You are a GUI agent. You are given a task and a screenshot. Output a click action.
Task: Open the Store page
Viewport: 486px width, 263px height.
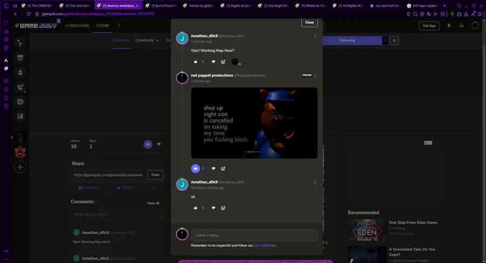[x=103, y=26]
